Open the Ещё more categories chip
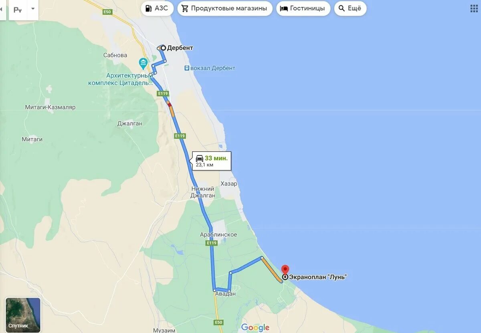481x333 pixels. click(x=350, y=8)
